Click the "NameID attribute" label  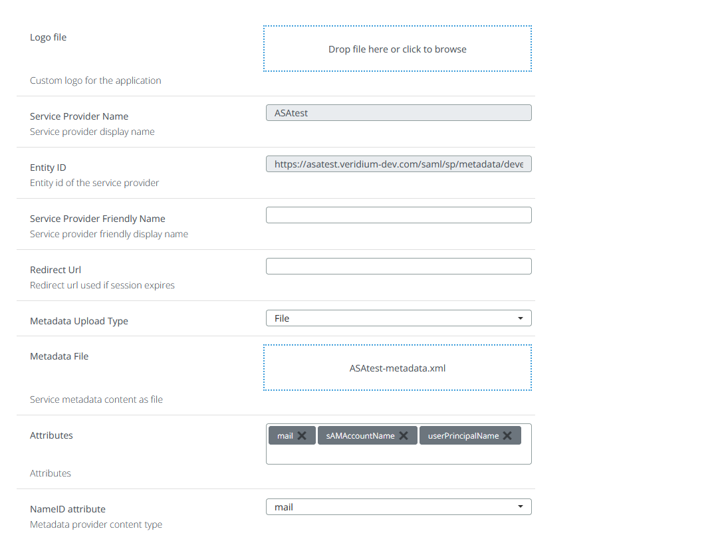pyautogui.click(x=68, y=509)
